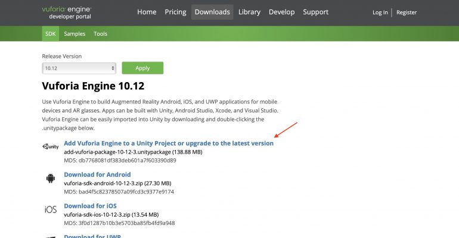Image resolution: width=459 pixels, height=238 pixels.
Task: Click the Android robot icon
Action: [50, 178]
